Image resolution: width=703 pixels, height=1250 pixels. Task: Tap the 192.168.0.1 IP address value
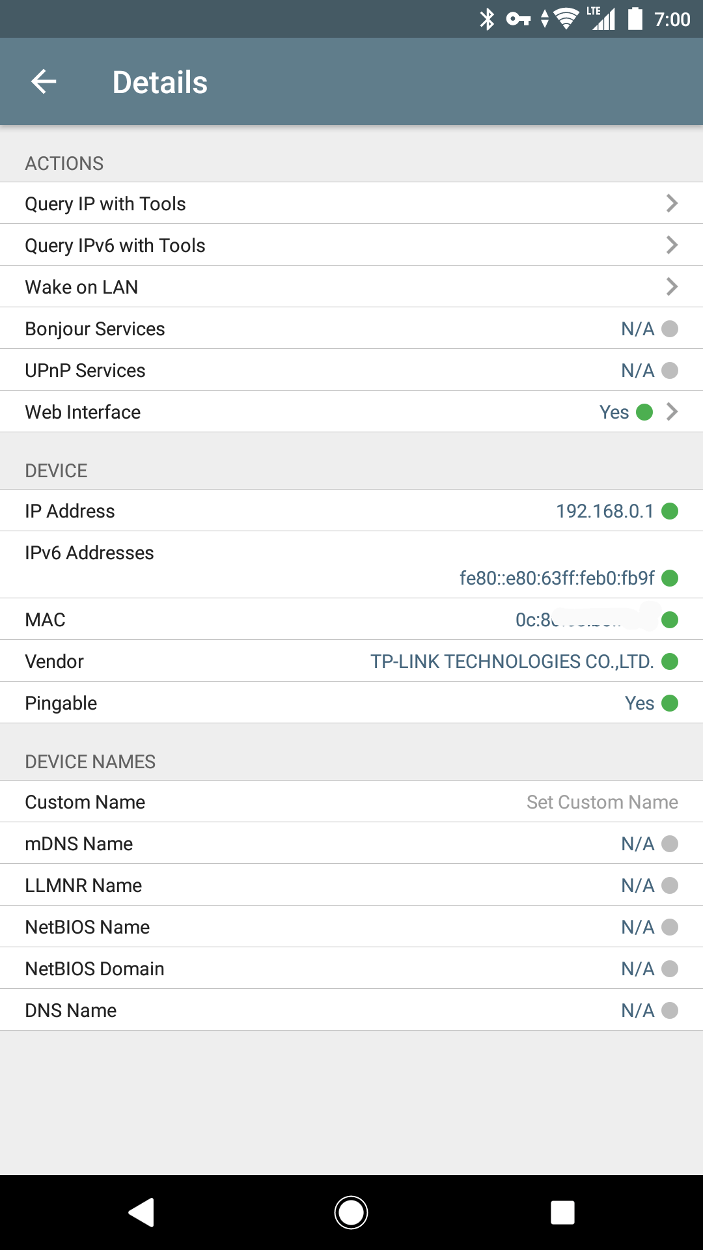click(605, 511)
